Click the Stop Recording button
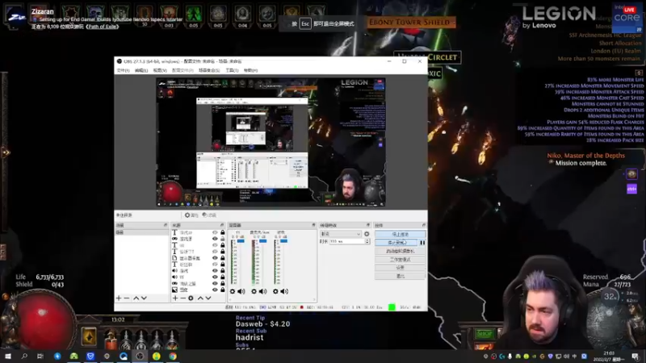646x363 pixels. click(x=396, y=243)
